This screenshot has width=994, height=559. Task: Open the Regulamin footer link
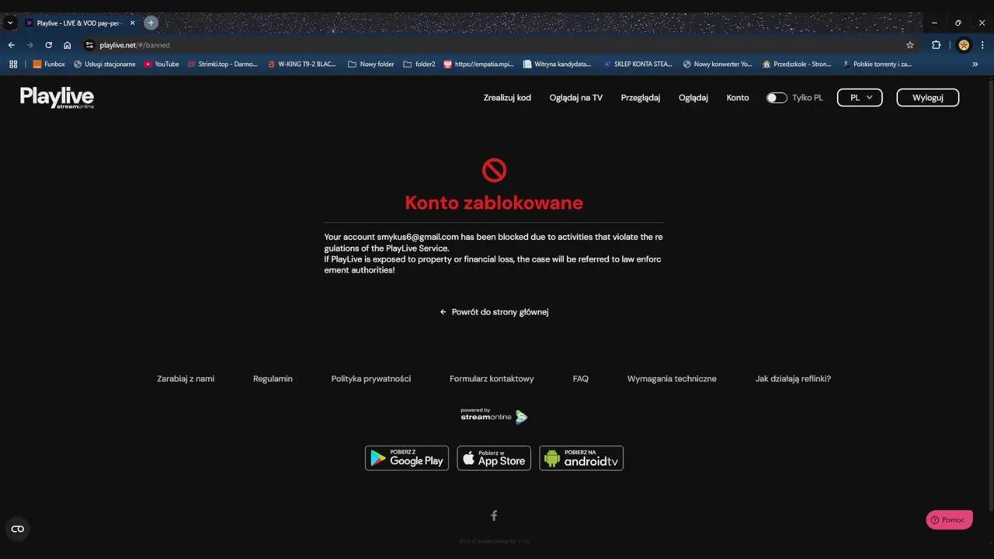pyautogui.click(x=273, y=379)
